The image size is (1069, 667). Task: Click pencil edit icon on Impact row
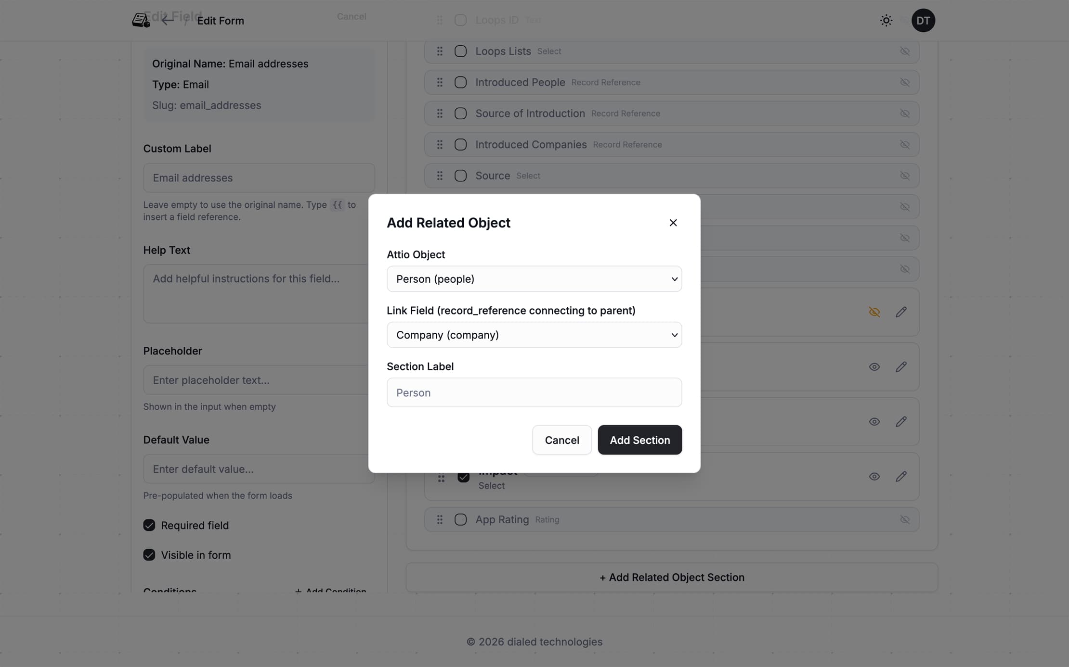coord(901,476)
